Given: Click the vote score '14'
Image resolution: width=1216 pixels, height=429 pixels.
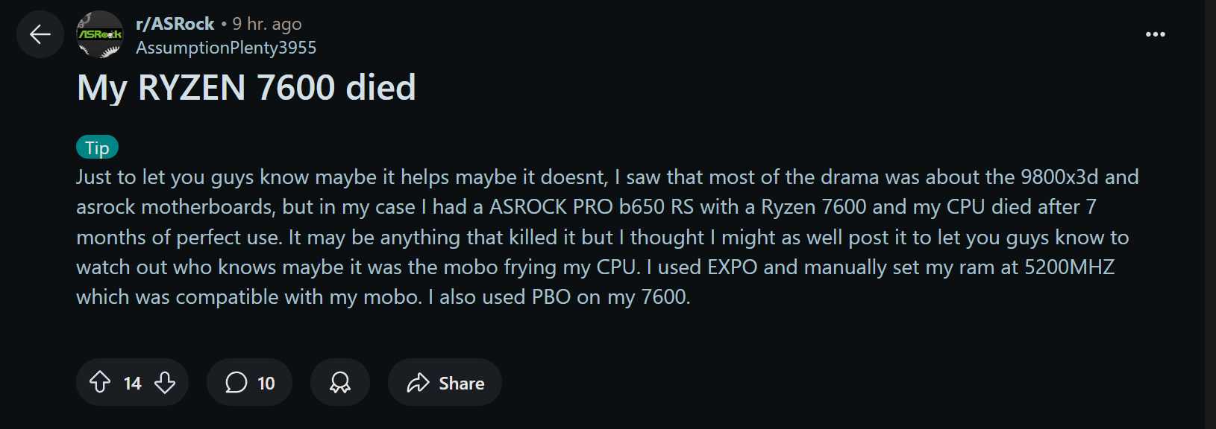Looking at the screenshot, I should (132, 383).
